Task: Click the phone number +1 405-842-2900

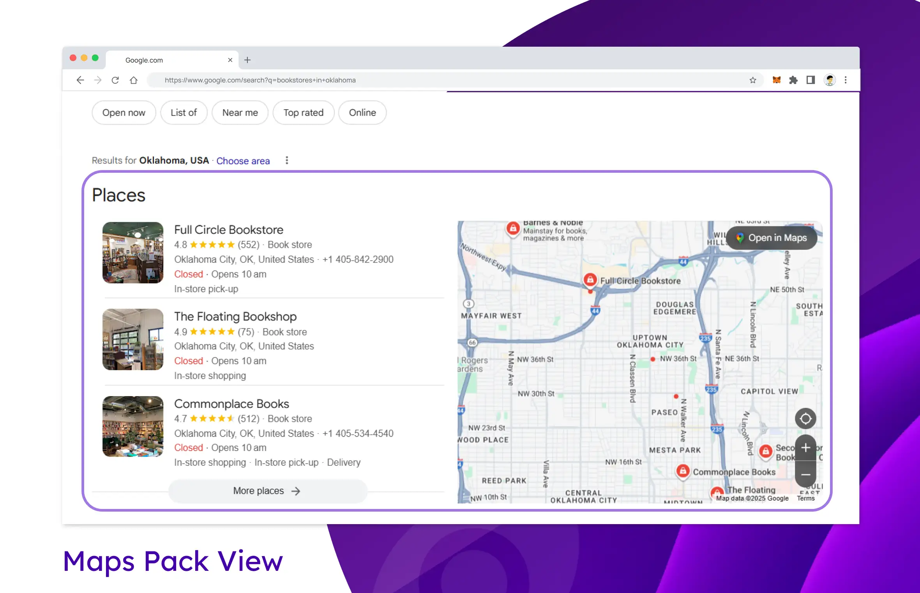Action: pos(358,260)
